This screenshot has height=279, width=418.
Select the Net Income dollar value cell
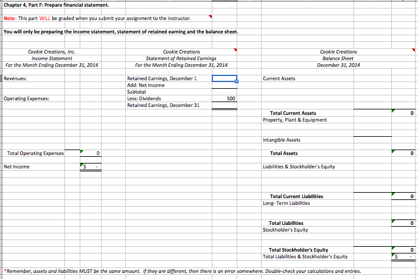(x=91, y=167)
